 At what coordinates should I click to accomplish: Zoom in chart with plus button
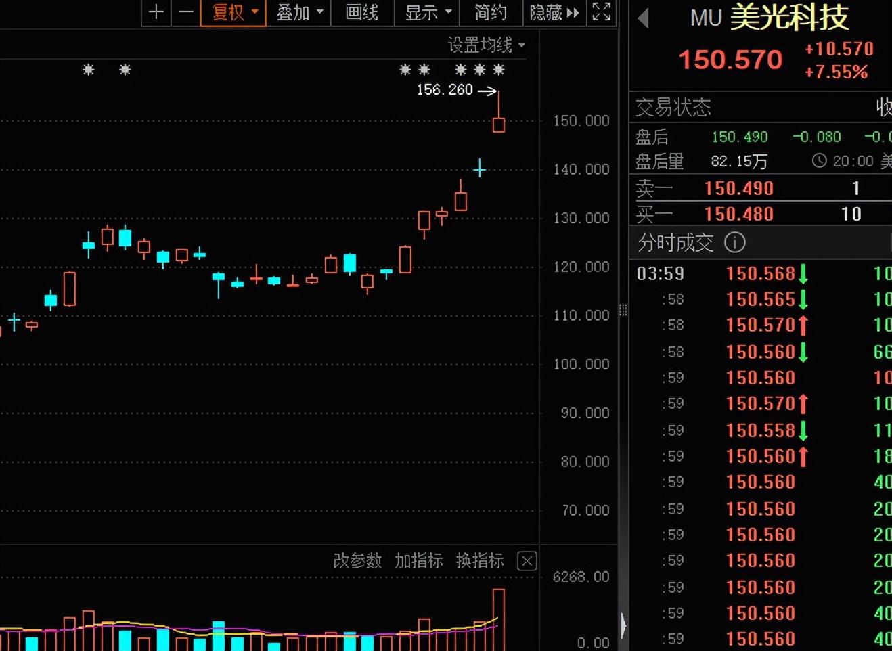[x=156, y=12]
